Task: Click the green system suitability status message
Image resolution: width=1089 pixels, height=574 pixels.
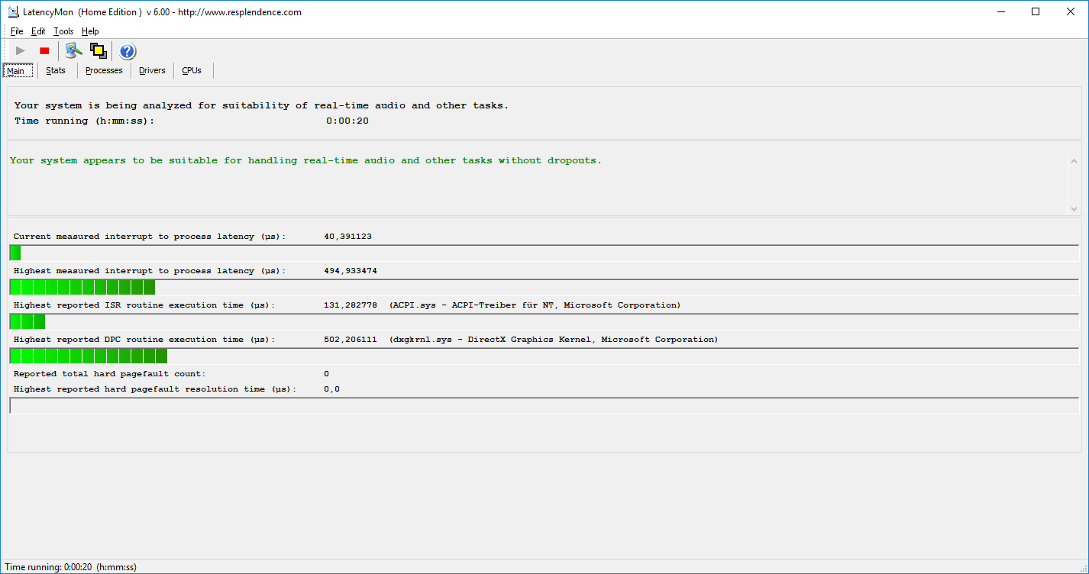Action: tap(305, 161)
